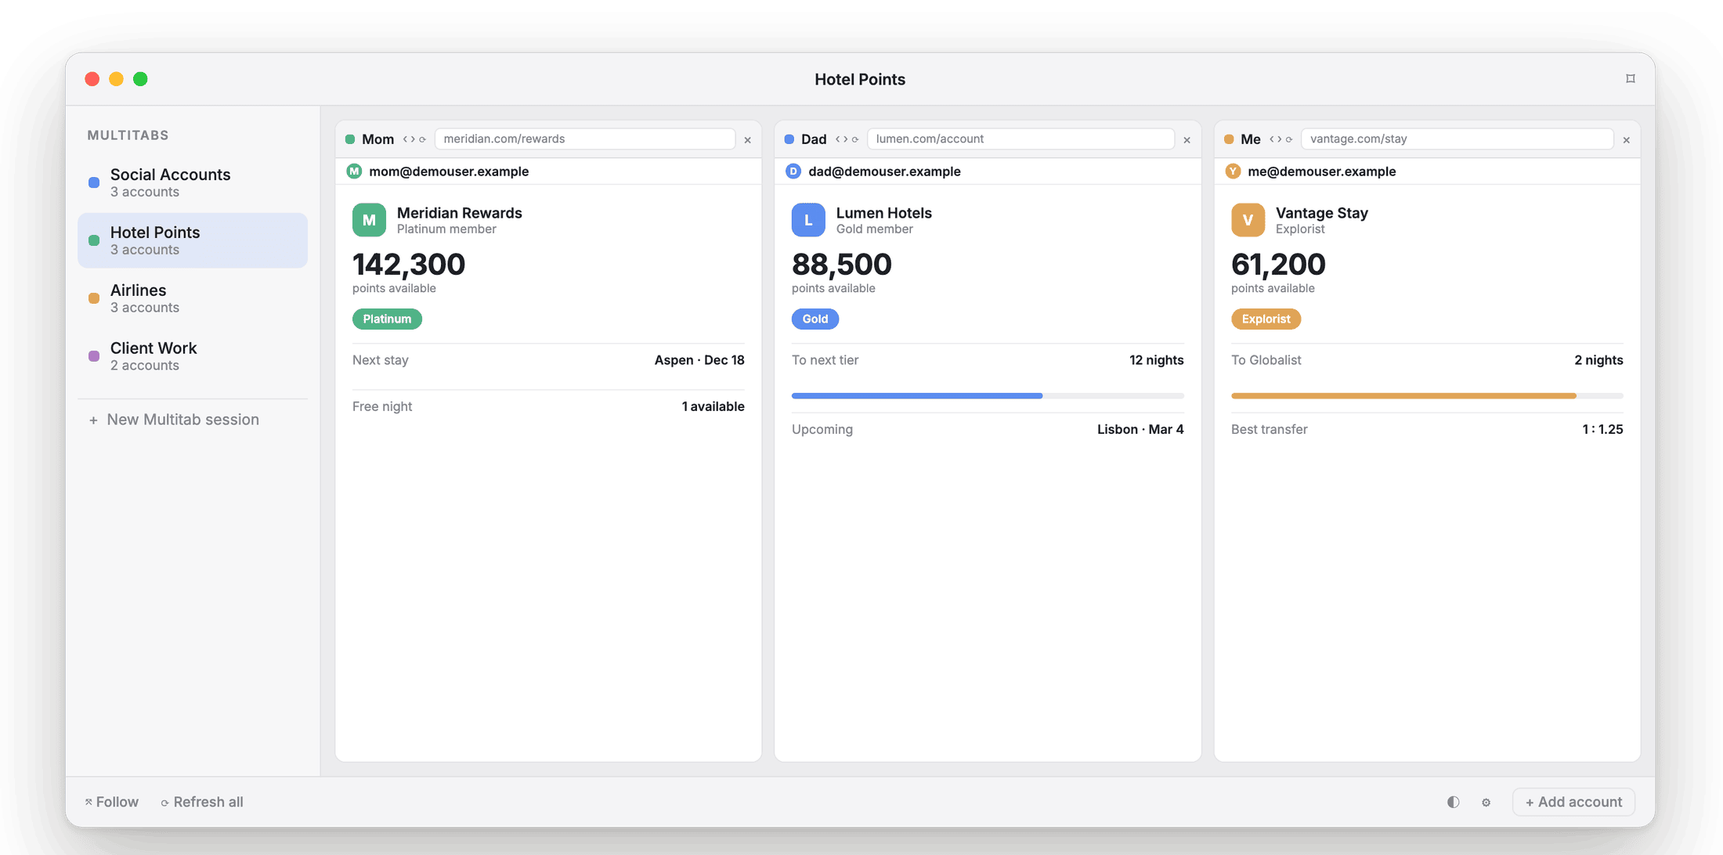Select the Hotel Points session

click(193, 240)
